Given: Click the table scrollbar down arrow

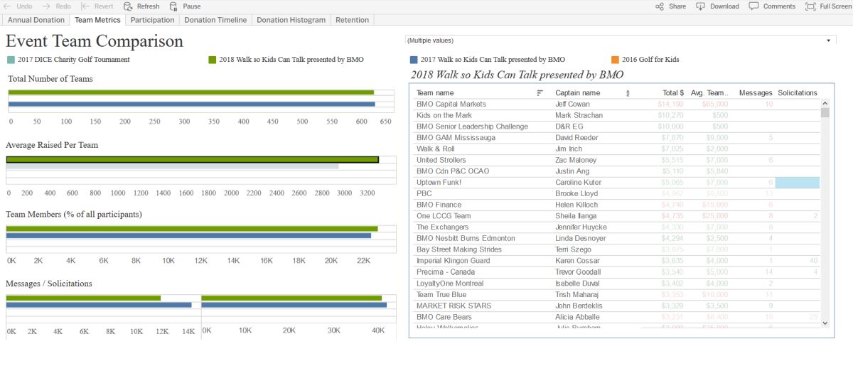Looking at the screenshot, I should (x=825, y=323).
